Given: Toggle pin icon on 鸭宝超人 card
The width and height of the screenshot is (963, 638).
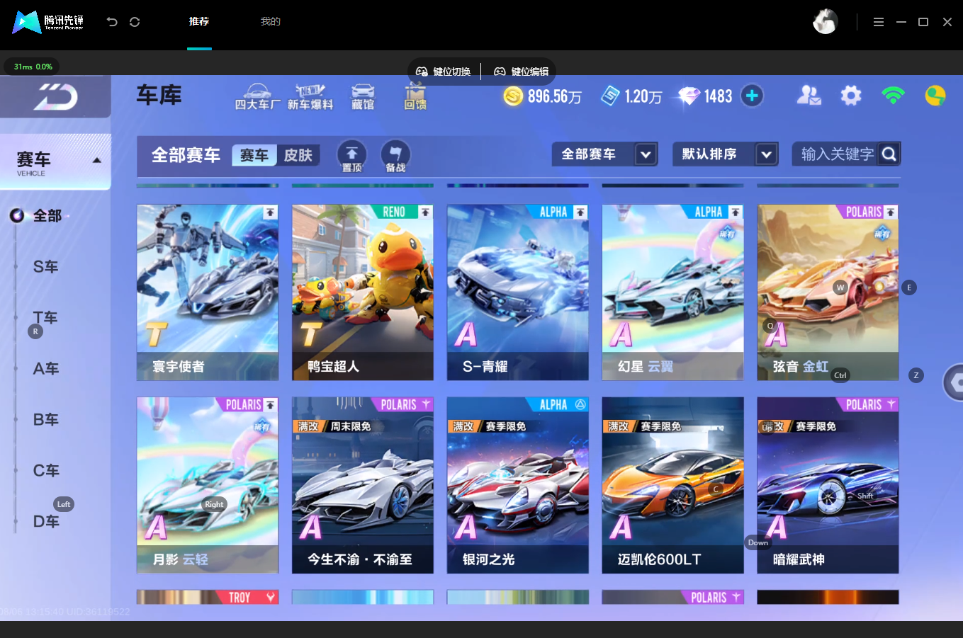Looking at the screenshot, I should tap(425, 212).
